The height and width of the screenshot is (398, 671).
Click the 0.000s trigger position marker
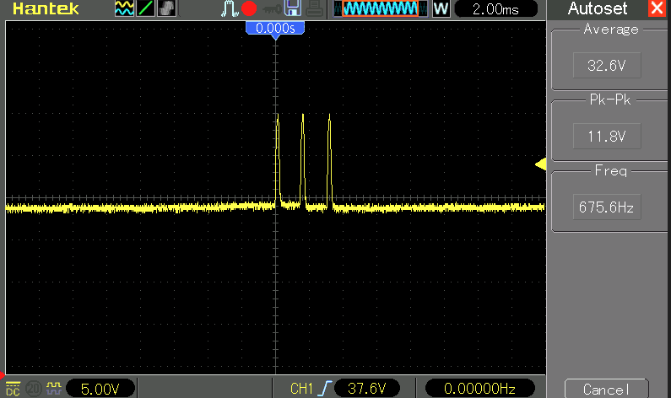pyautogui.click(x=274, y=28)
